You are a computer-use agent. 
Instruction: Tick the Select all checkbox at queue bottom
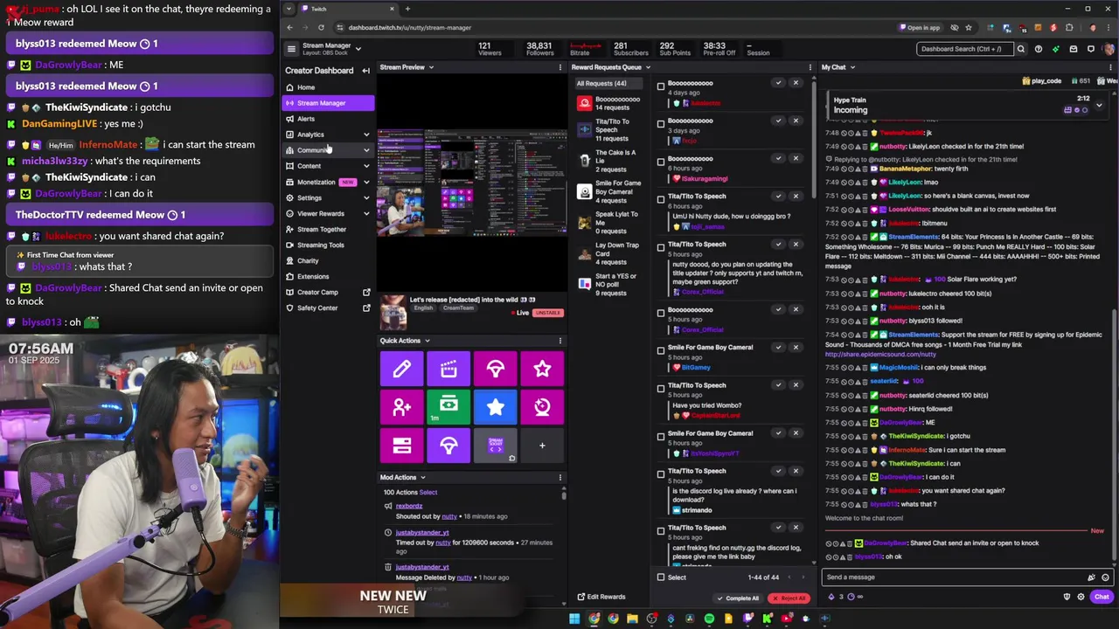pos(661,577)
